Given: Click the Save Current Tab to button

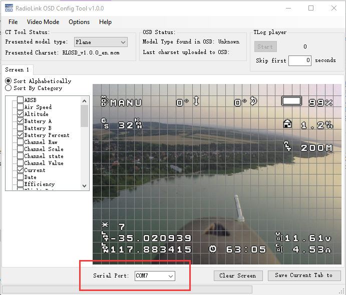Looking at the screenshot, I should point(304,275).
